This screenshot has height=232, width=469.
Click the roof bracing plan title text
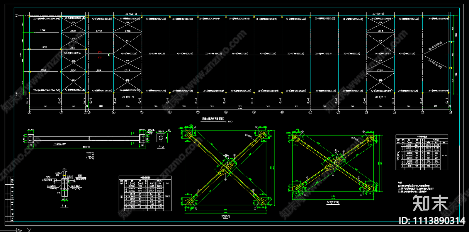pos(213,119)
